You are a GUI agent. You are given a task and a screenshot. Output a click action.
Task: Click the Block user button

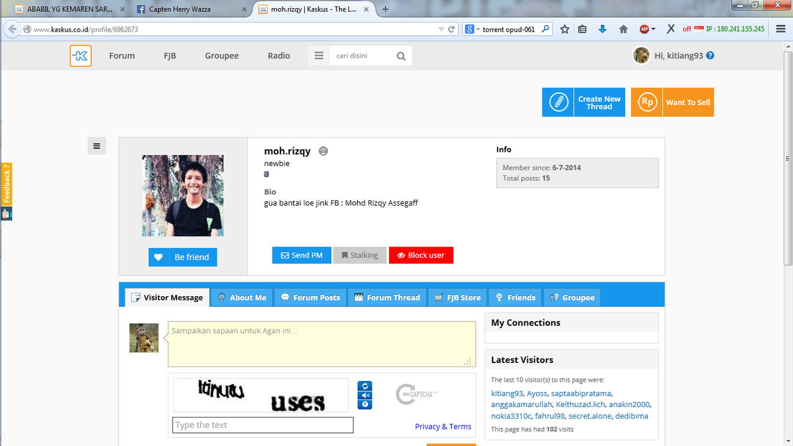(x=421, y=255)
